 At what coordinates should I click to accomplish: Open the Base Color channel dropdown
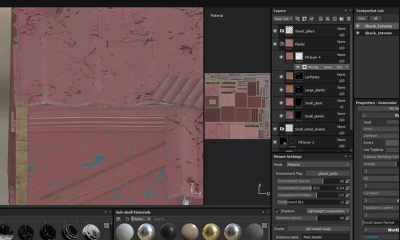pos(283,18)
